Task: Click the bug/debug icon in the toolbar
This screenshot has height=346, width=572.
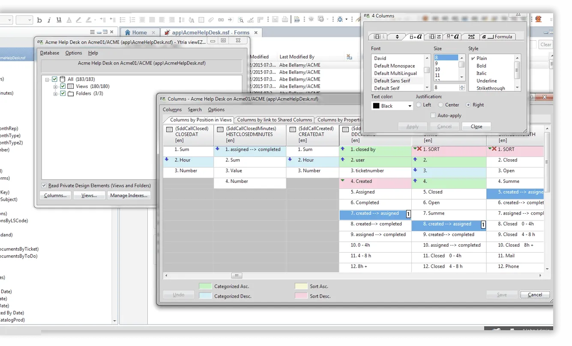Action: tap(340, 19)
